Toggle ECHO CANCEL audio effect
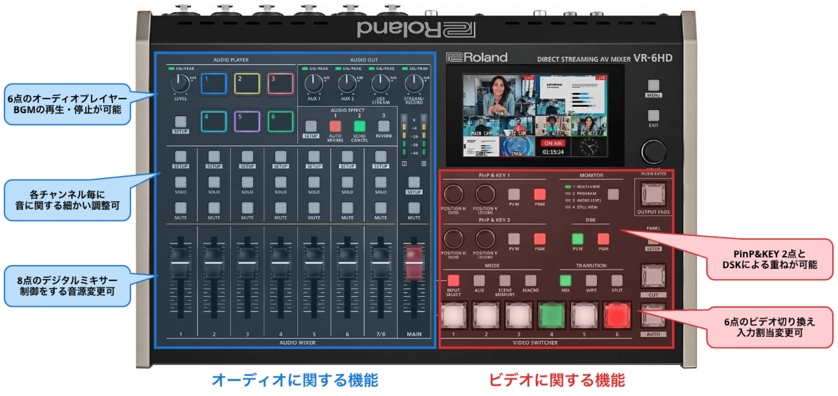 [360, 126]
